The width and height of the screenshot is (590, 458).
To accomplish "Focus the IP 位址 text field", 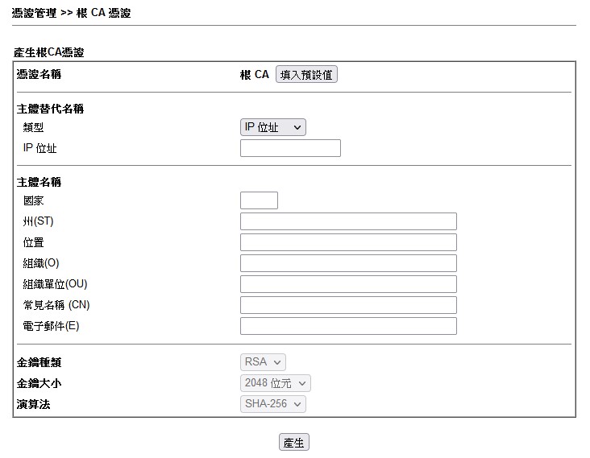I will point(290,148).
